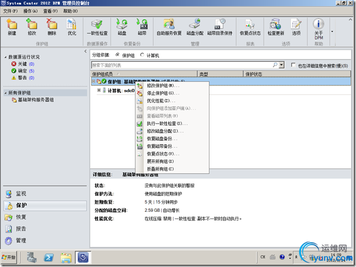Choose 优化性能 from context menu
Image resolution: width=356 pixels, height=267 pixels.
pos(172,100)
